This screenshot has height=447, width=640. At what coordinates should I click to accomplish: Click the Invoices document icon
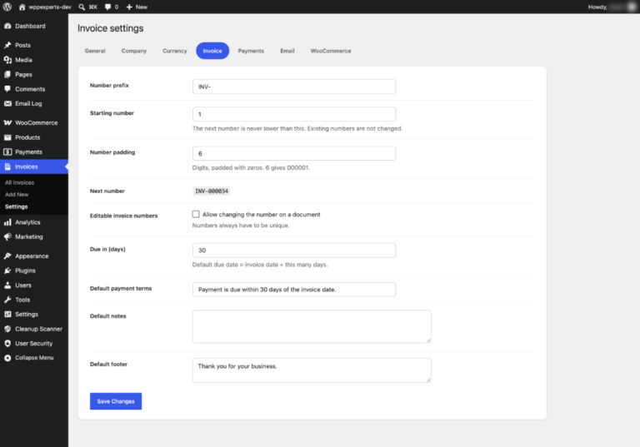point(7,166)
